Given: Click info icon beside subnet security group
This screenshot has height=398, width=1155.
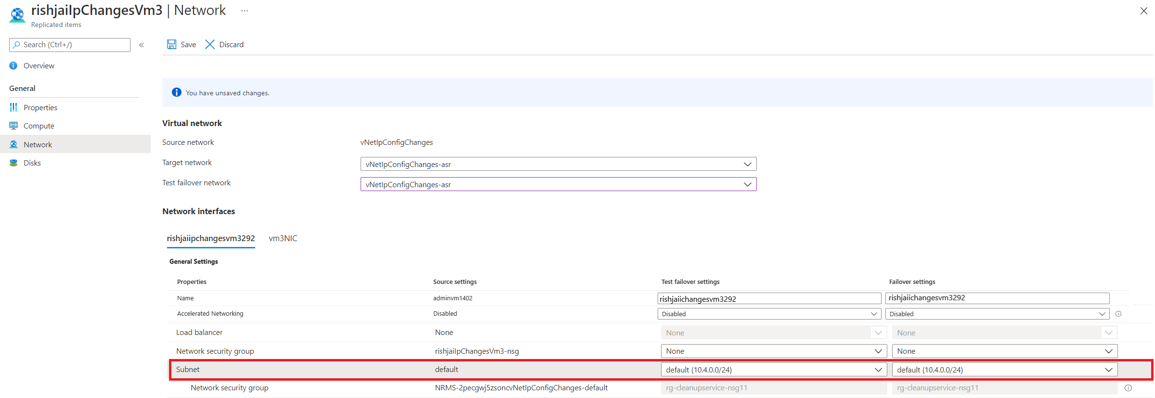Looking at the screenshot, I should pyautogui.click(x=1128, y=388).
